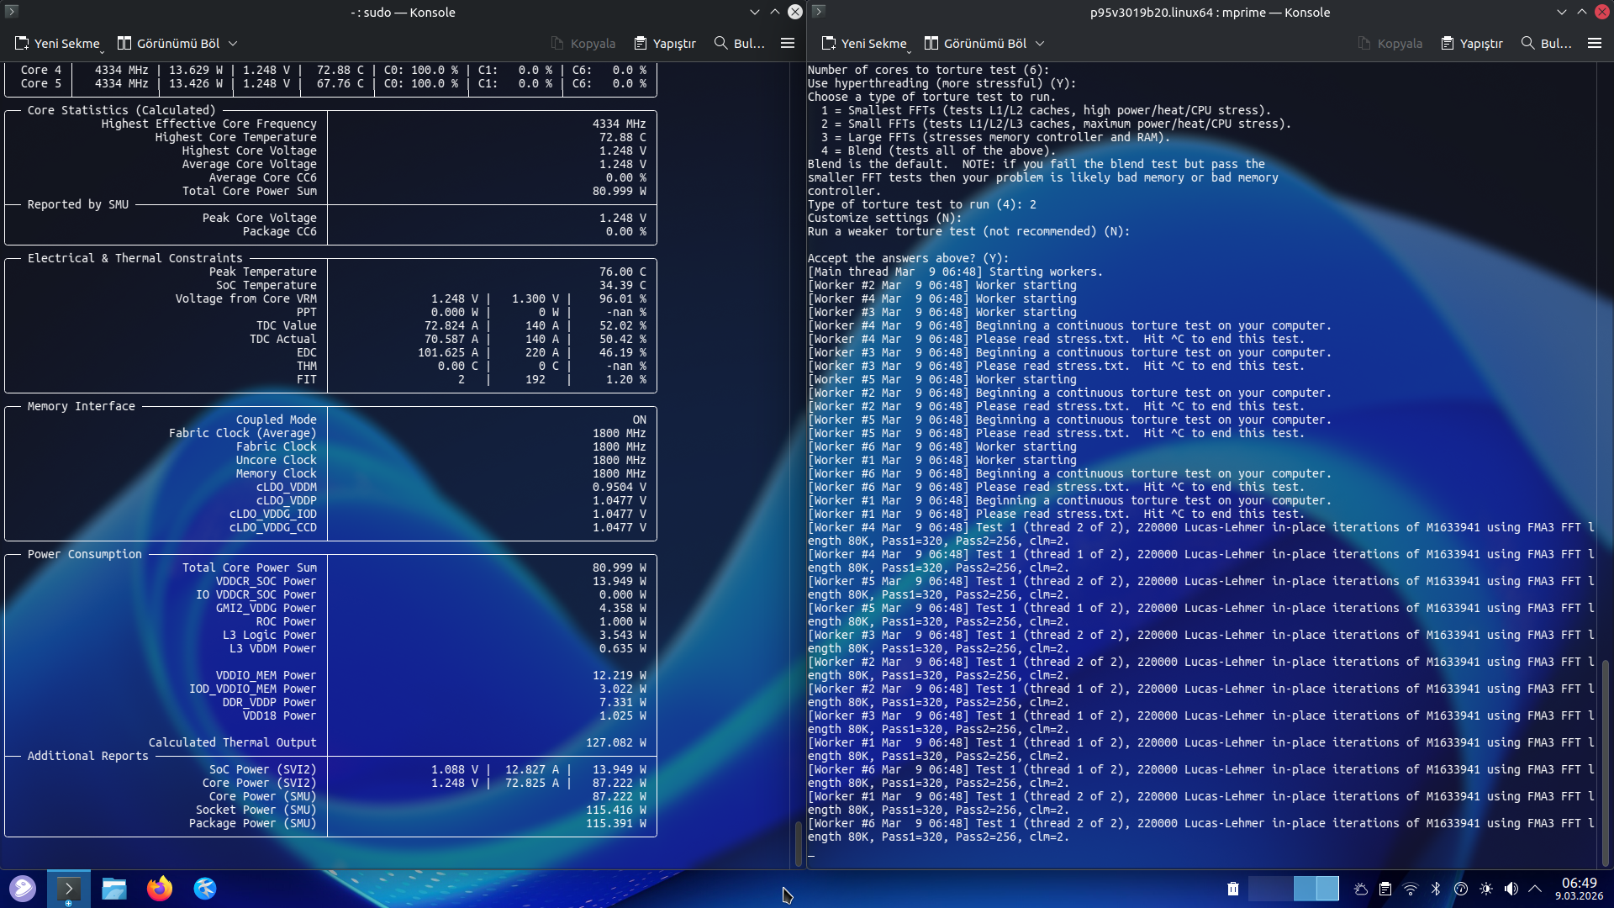Screen dimensions: 1614x908
Task: Launch the blue web browser icon in taskbar
Action: (205, 889)
